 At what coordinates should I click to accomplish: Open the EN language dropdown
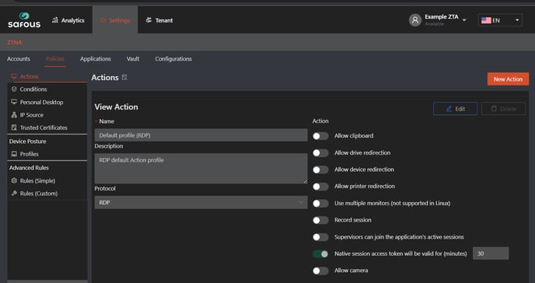coord(500,20)
